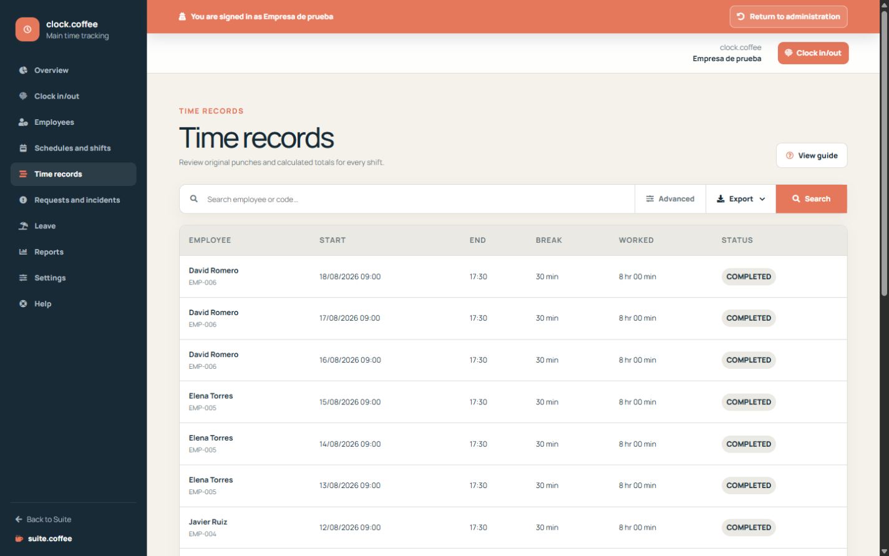This screenshot has height=556, width=889.
Task: Go back using the Back to Suite link
Action: pos(43,519)
